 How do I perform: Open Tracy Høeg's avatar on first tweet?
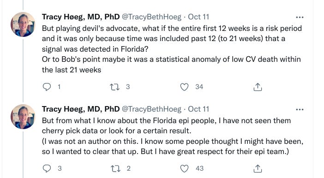click(x=23, y=24)
